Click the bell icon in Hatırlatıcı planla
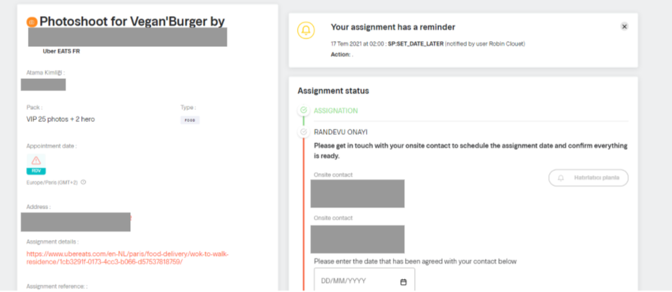 tap(561, 178)
